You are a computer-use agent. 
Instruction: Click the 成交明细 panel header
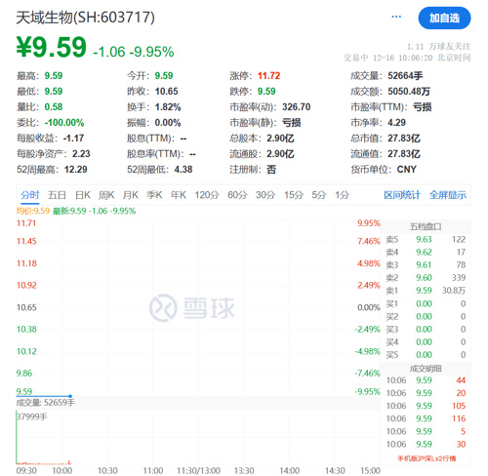[x=426, y=369]
